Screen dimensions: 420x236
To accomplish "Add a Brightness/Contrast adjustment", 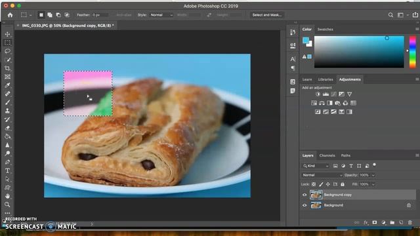I will pyautogui.click(x=318, y=94).
